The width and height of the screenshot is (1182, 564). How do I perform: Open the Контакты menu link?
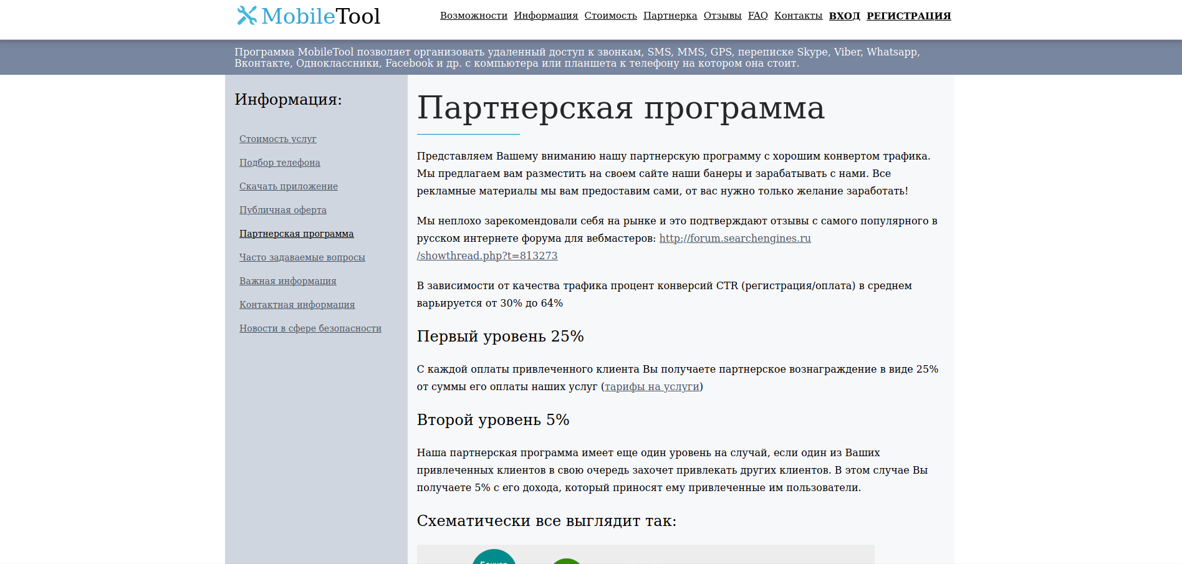pos(799,16)
